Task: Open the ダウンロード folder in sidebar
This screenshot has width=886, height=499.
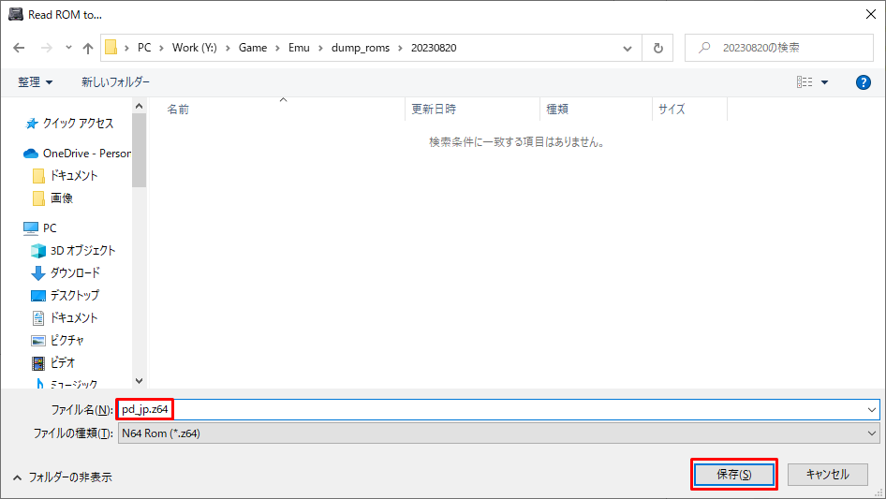Action: click(75, 272)
